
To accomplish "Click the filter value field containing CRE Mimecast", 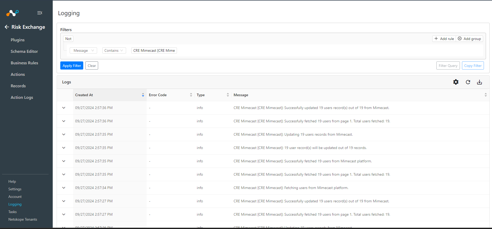I will coord(154,50).
